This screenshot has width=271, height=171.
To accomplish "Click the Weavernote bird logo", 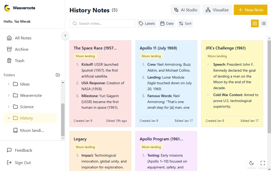I will (7, 8).
